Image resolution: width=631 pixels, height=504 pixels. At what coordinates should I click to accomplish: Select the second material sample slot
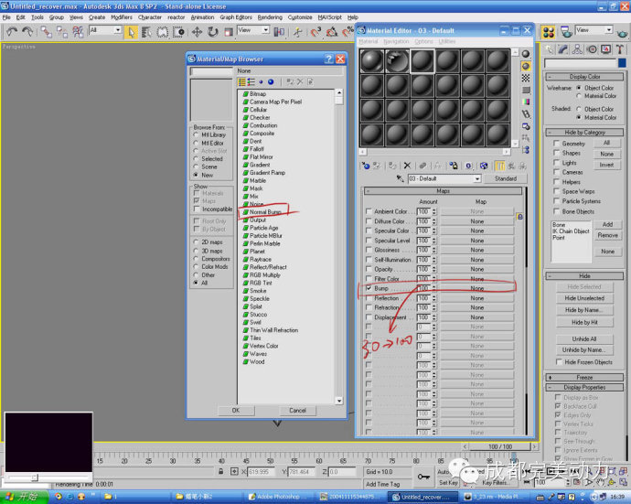pos(397,60)
